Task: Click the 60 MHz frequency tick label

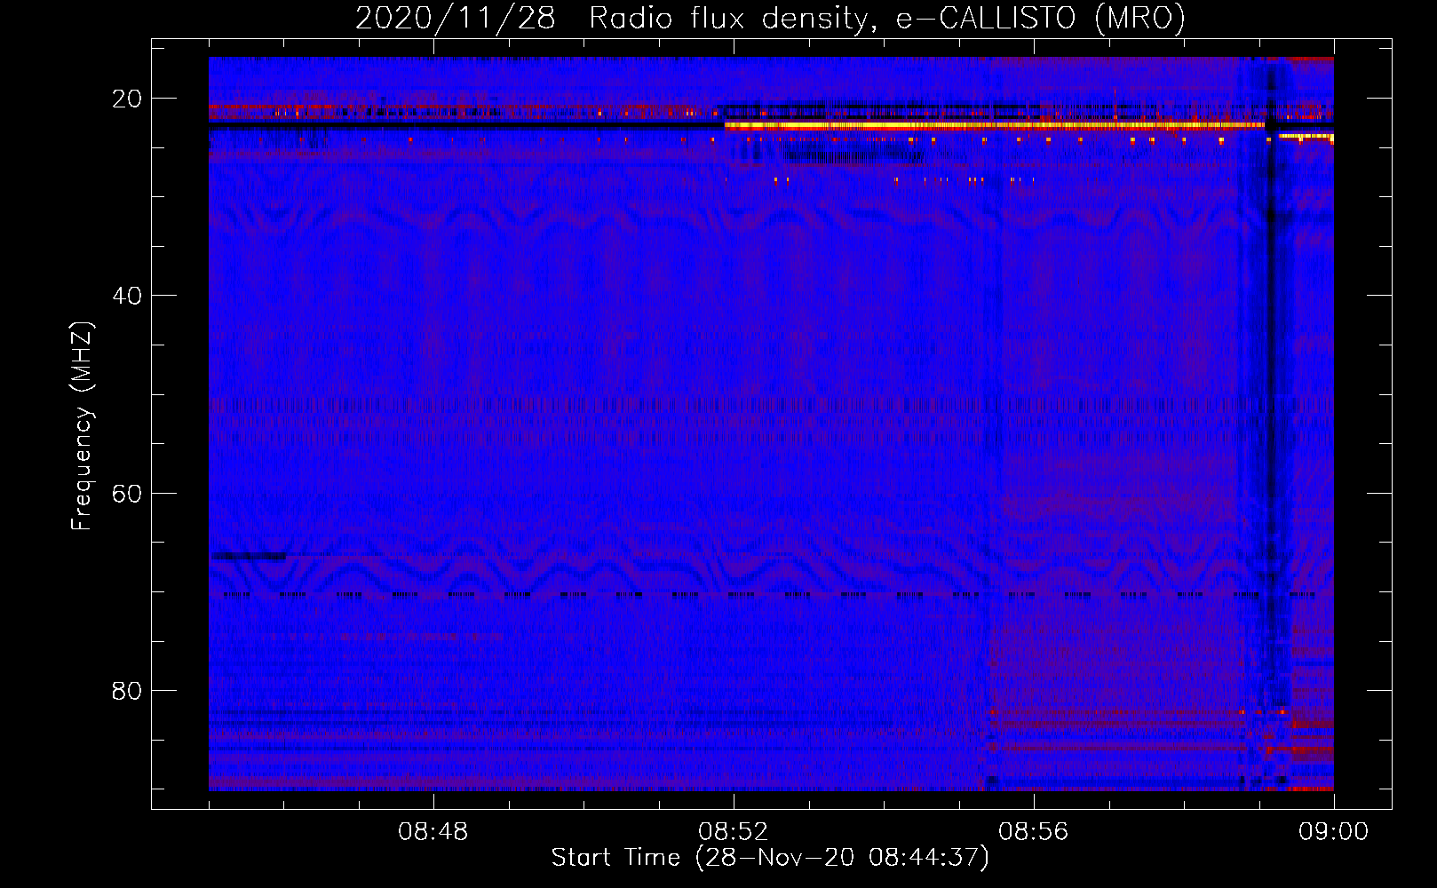Action: (x=127, y=494)
